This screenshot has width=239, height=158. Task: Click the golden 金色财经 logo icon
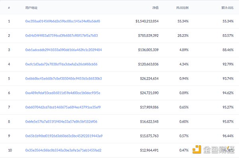coord(197,150)
